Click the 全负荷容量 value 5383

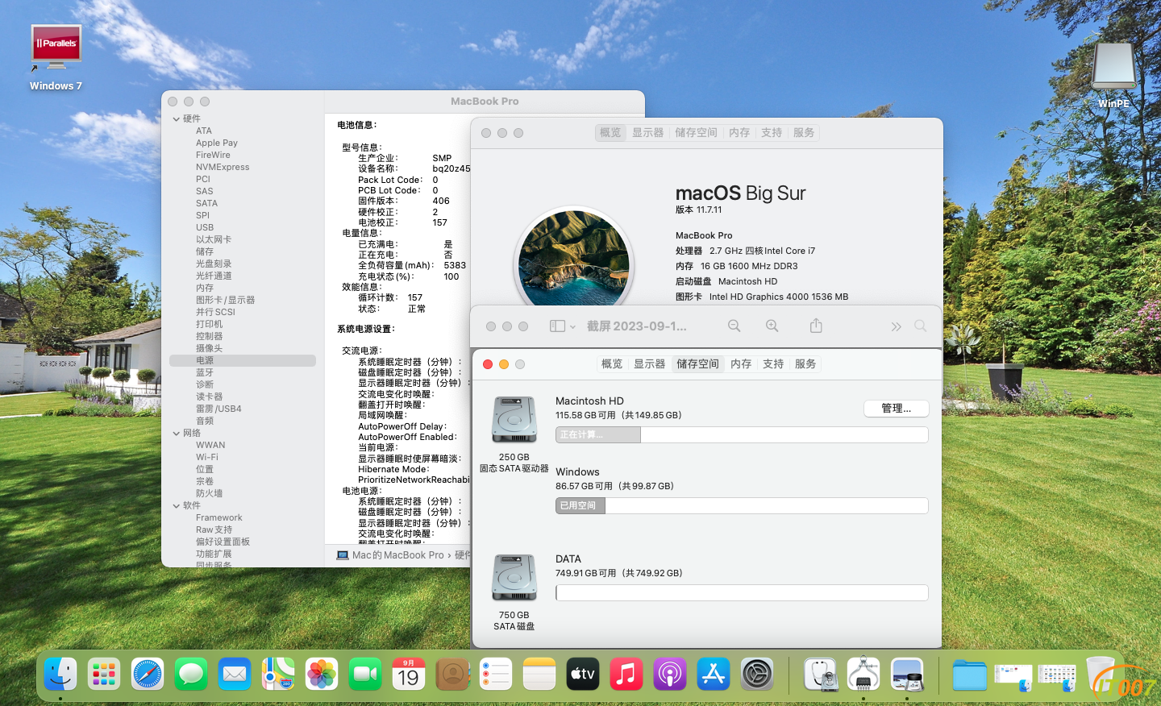click(x=455, y=266)
